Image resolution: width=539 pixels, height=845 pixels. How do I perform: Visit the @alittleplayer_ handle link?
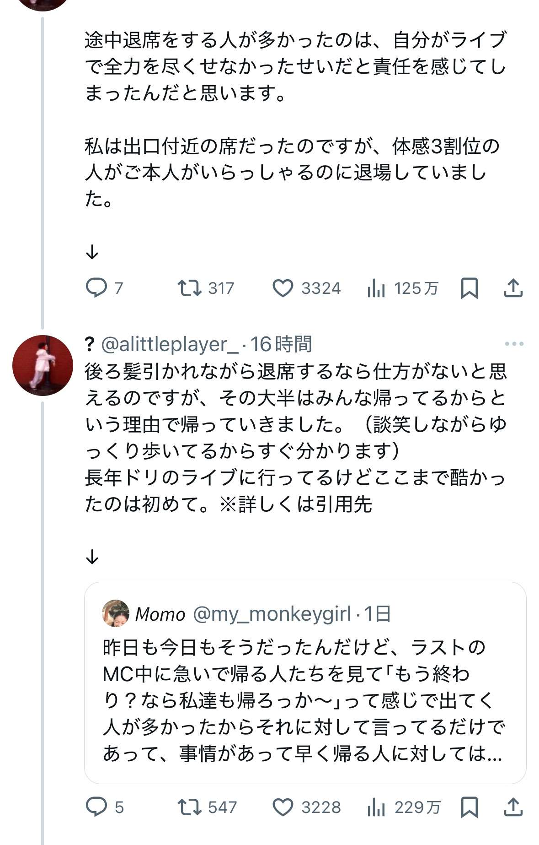[170, 344]
